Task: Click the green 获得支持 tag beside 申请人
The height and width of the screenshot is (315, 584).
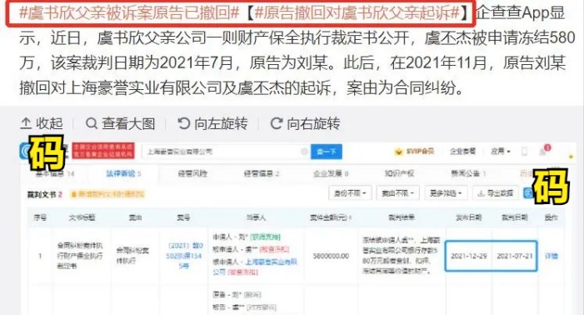Action: point(266,237)
